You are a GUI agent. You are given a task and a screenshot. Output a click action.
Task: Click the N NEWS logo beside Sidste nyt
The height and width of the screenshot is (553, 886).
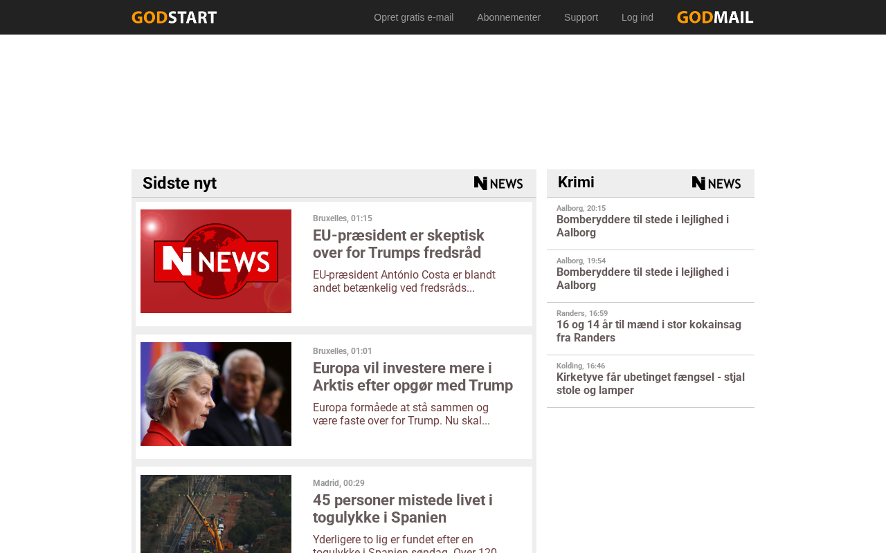[x=498, y=183]
